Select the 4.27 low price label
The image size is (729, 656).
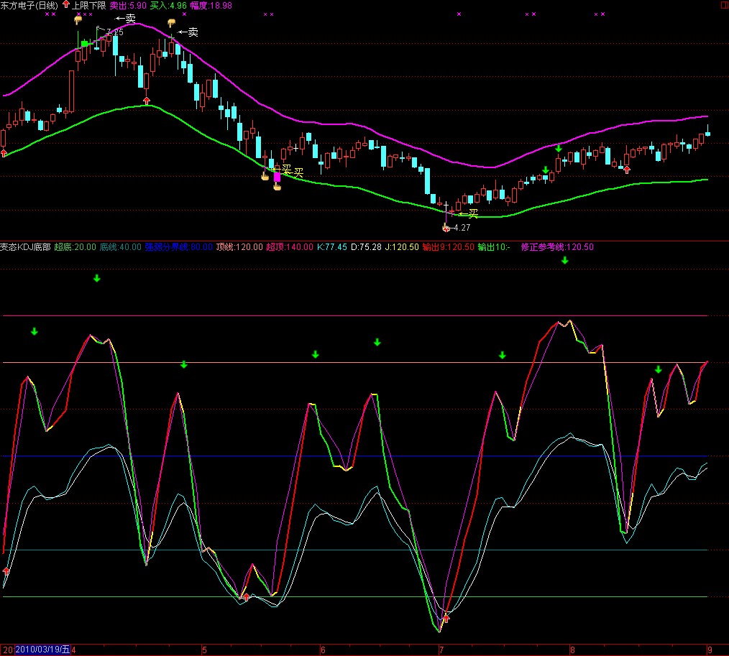(x=462, y=228)
